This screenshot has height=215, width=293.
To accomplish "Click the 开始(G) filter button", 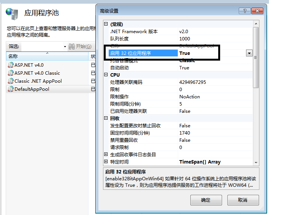I will tap(80, 47).
